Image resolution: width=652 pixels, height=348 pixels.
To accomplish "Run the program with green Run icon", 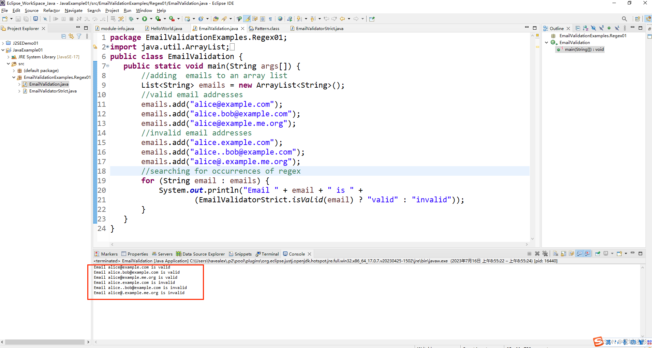I will point(145,19).
